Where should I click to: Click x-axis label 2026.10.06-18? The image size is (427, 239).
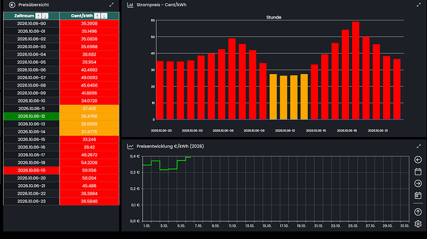click(x=347, y=131)
